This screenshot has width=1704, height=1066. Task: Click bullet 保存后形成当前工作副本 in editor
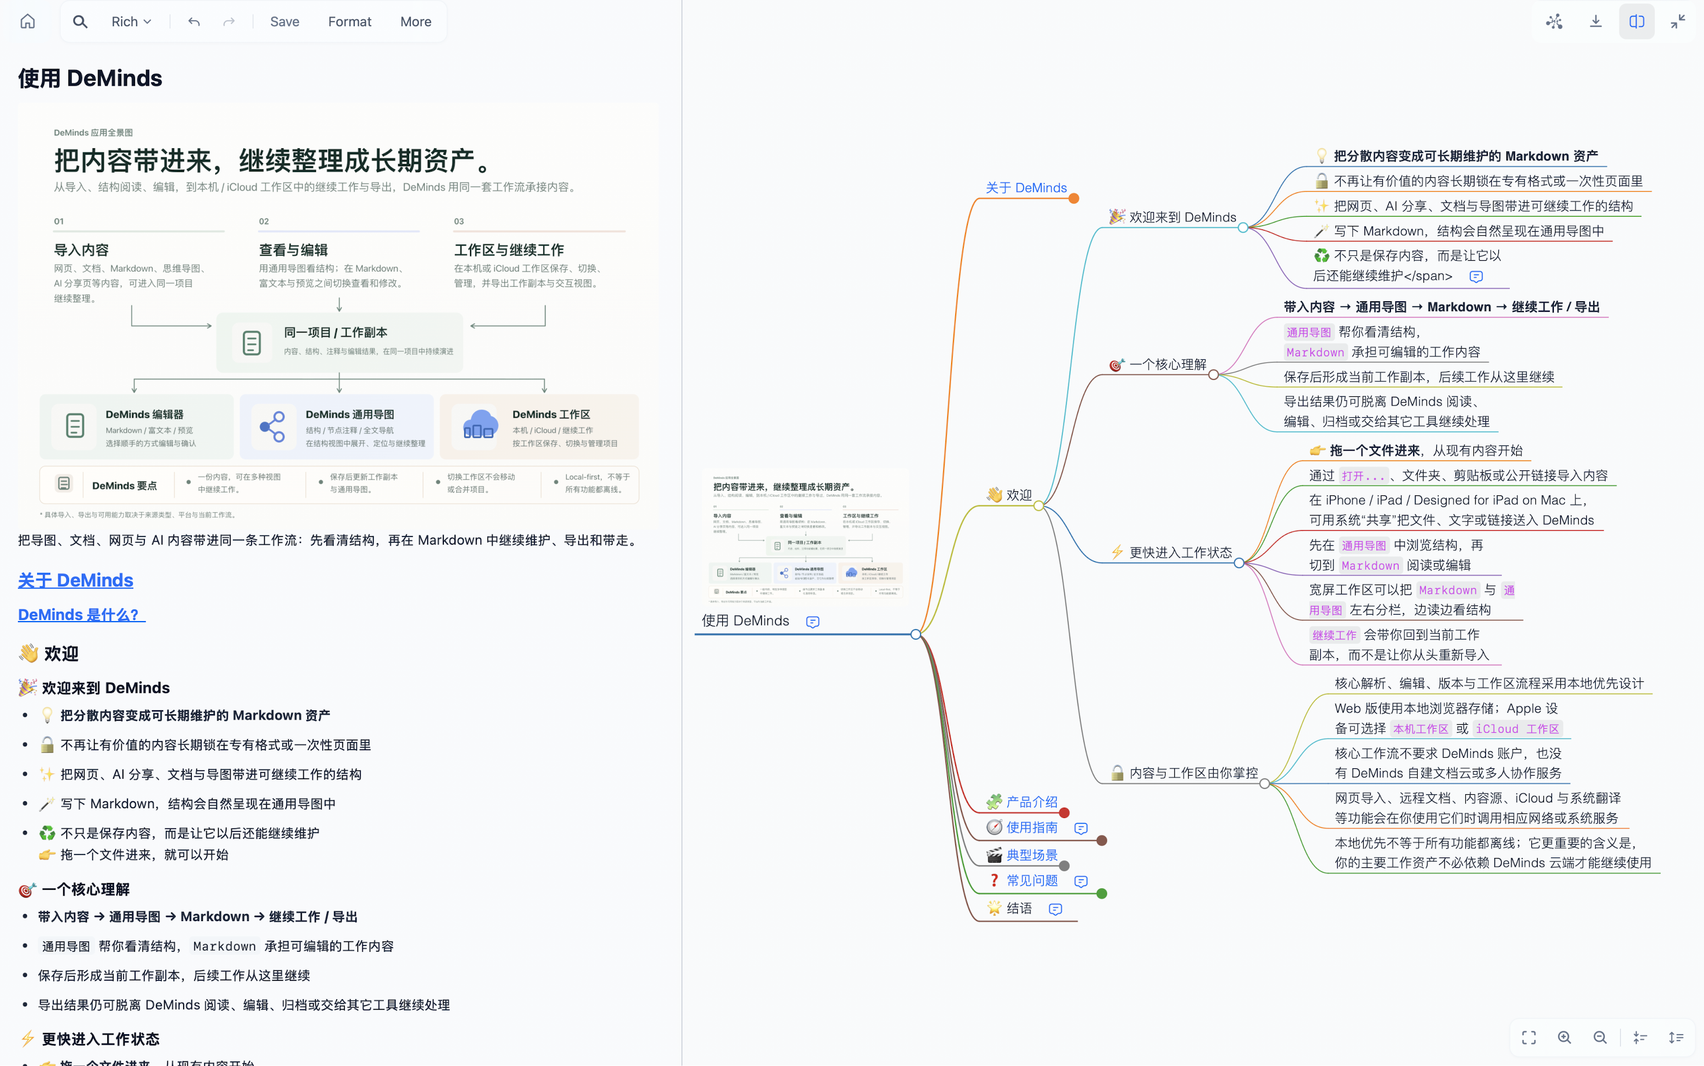174,976
